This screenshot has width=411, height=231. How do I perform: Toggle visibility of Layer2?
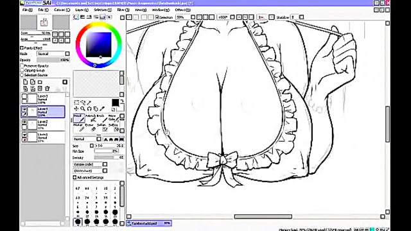[x=24, y=122]
